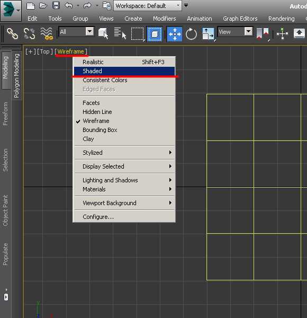The width and height of the screenshot is (307, 318).
Task: Click the Select and Scale tool icon
Action: pos(208,34)
